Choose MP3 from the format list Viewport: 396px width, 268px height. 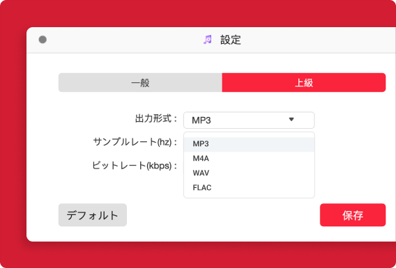[x=249, y=144]
